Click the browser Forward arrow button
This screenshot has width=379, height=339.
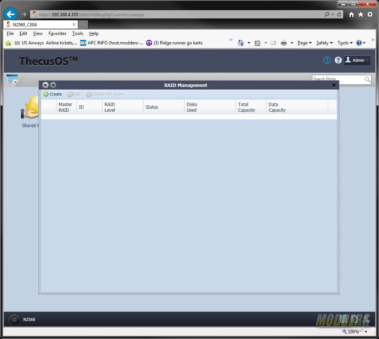click(23, 15)
